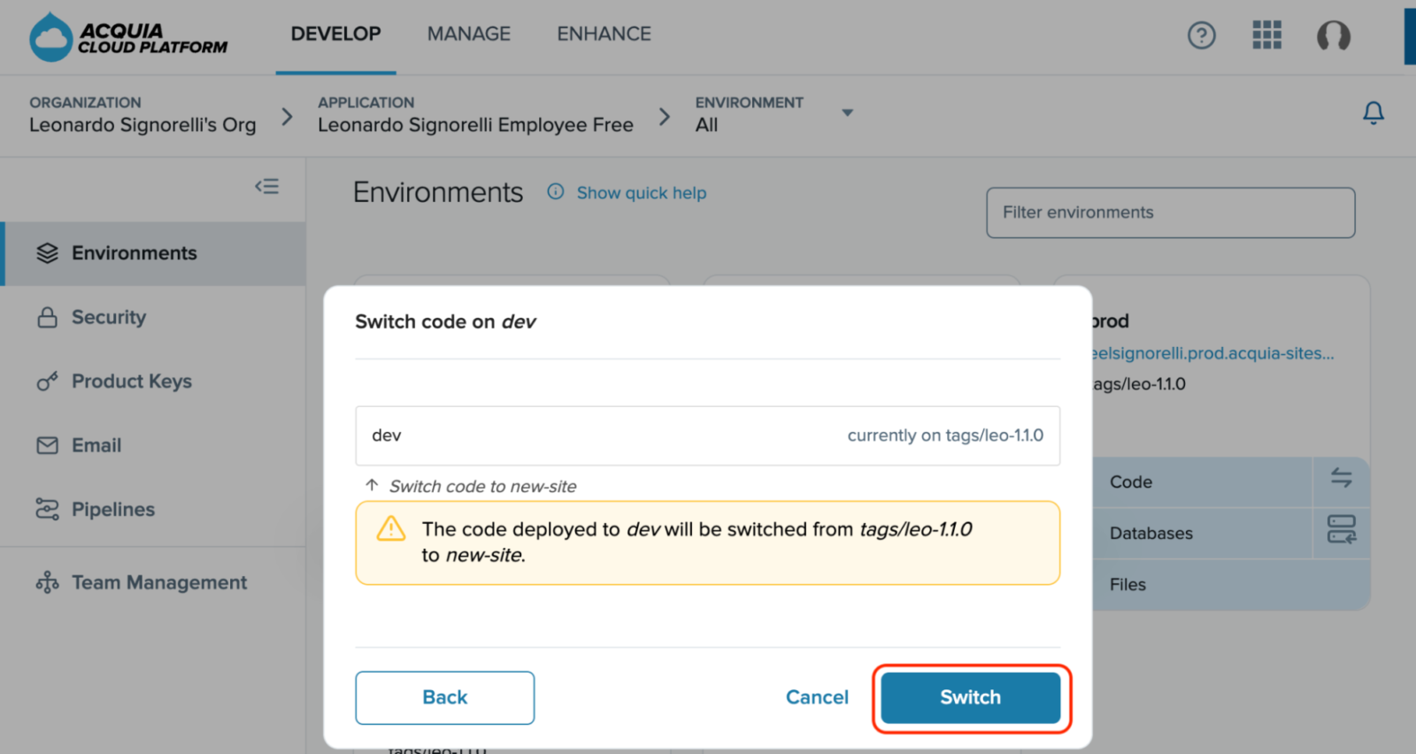Open the user profile avatar icon
The width and height of the screenshot is (1416, 754).
(x=1333, y=35)
